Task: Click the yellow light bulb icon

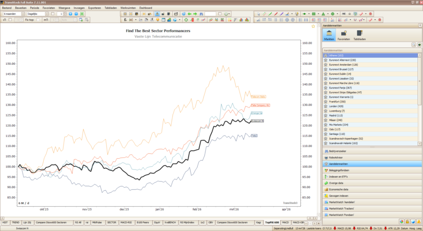Action: (158, 20)
